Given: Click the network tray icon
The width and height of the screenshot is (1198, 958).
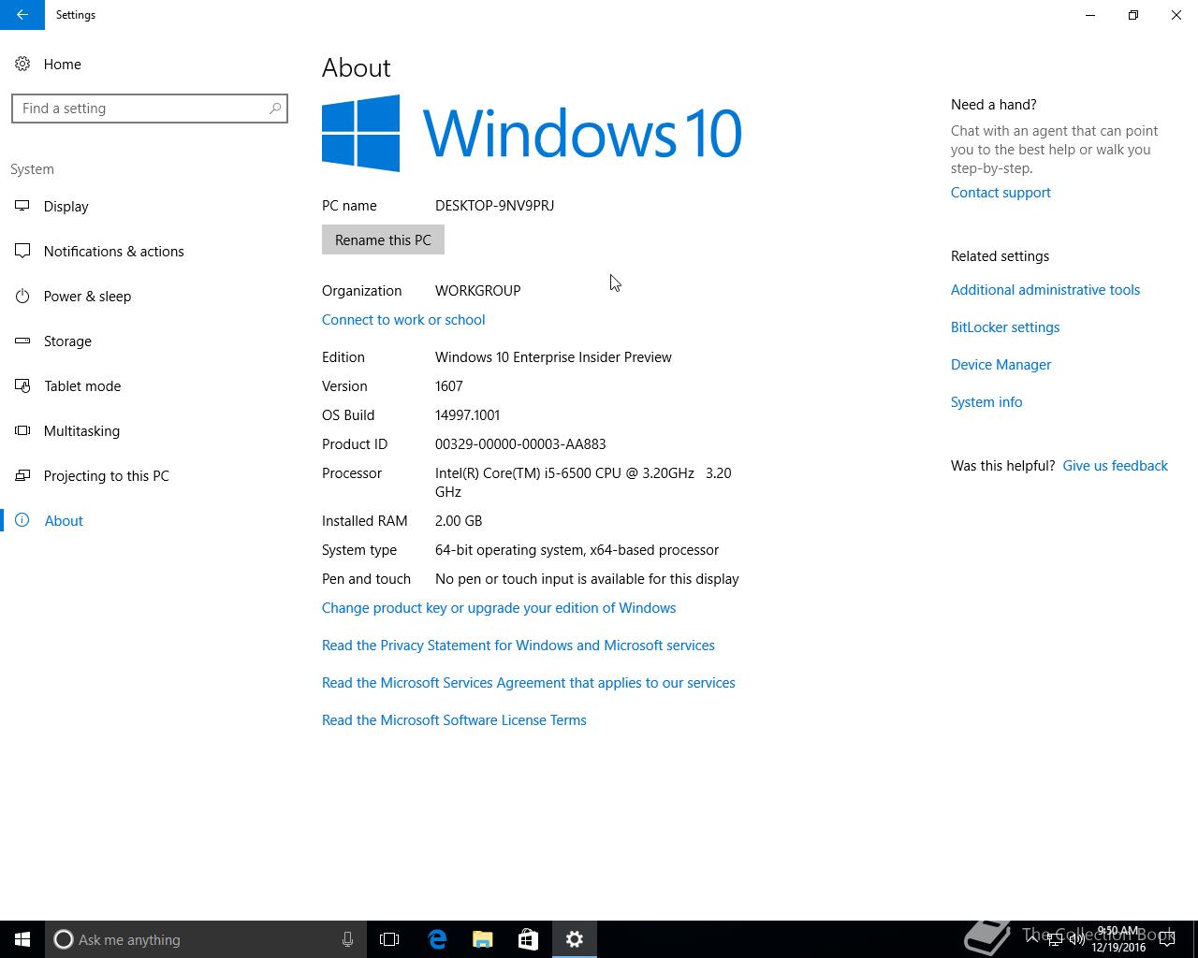Looking at the screenshot, I should (x=1055, y=939).
